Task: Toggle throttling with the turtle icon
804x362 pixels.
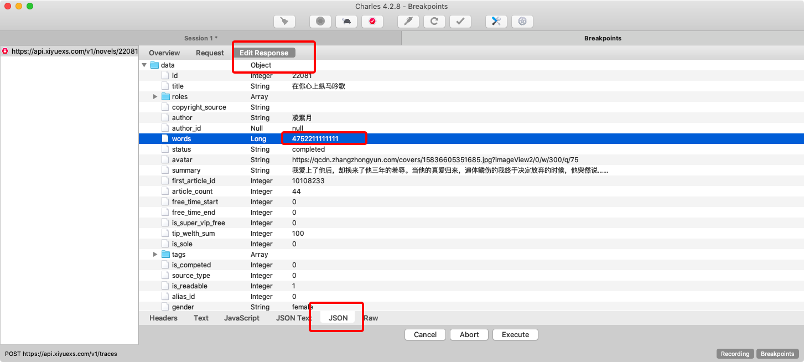Action: click(346, 22)
